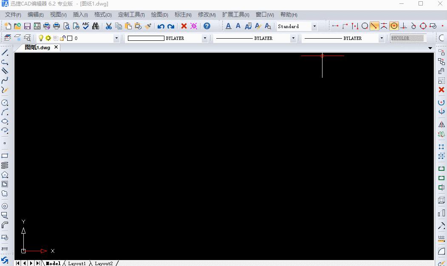Click the layer color square swatch
This screenshot has height=266, width=447.
pyautogui.click(x=70, y=38)
